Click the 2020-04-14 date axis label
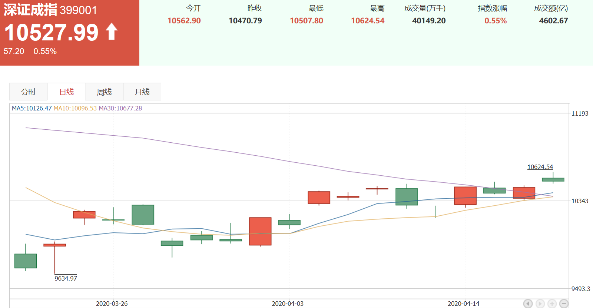Image resolution: width=593 pixels, height=308 pixels. (463, 304)
